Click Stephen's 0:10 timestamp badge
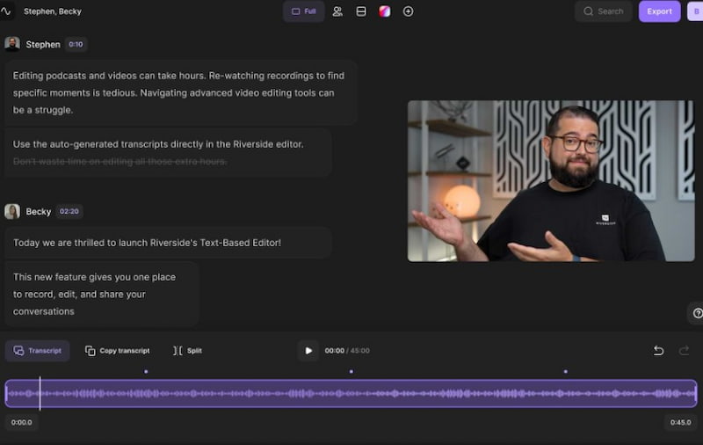 (x=76, y=44)
